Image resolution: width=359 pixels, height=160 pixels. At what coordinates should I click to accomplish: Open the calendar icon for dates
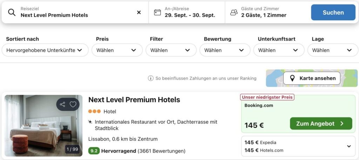point(157,12)
